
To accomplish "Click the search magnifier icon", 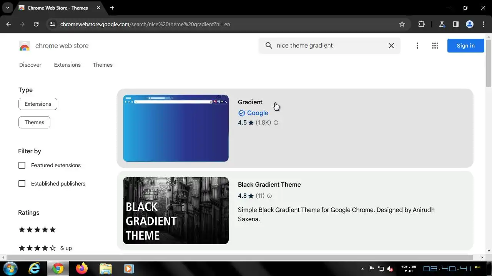I will 269,46.
